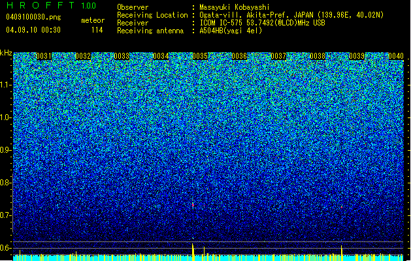Click the 0033 time marker
The image size is (411, 261).
pyautogui.click(x=122, y=56)
